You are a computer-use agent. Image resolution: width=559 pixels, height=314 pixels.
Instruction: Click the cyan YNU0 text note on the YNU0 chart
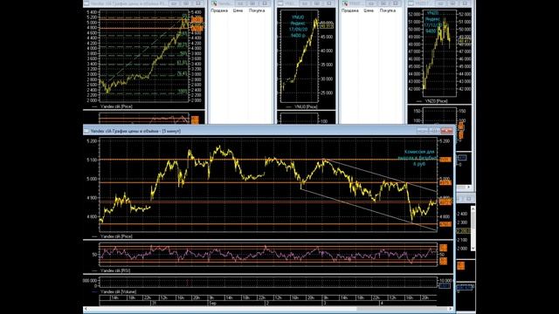298,26
